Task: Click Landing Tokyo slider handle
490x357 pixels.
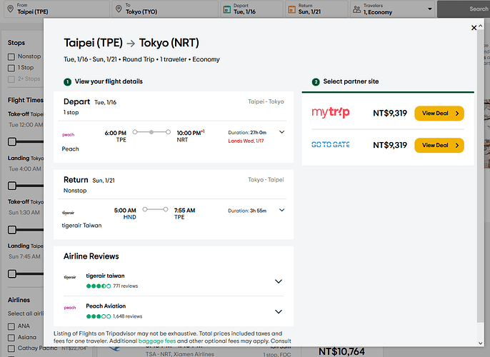Action: pos(12,186)
